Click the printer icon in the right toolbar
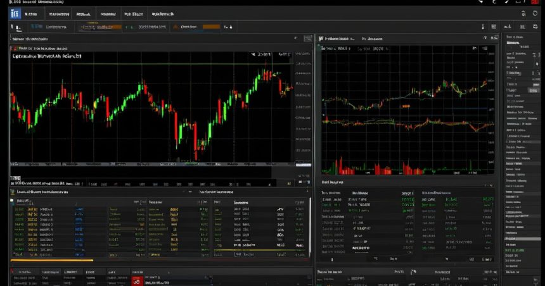The height and width of the screenshot is (286, 545). pyautogui.click(x=535, y=27)
